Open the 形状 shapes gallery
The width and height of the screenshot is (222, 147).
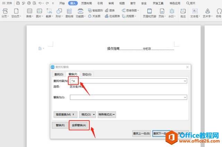tap(59, 13)
